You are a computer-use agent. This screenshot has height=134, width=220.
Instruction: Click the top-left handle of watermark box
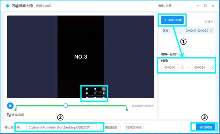click(x=87, y=89)
